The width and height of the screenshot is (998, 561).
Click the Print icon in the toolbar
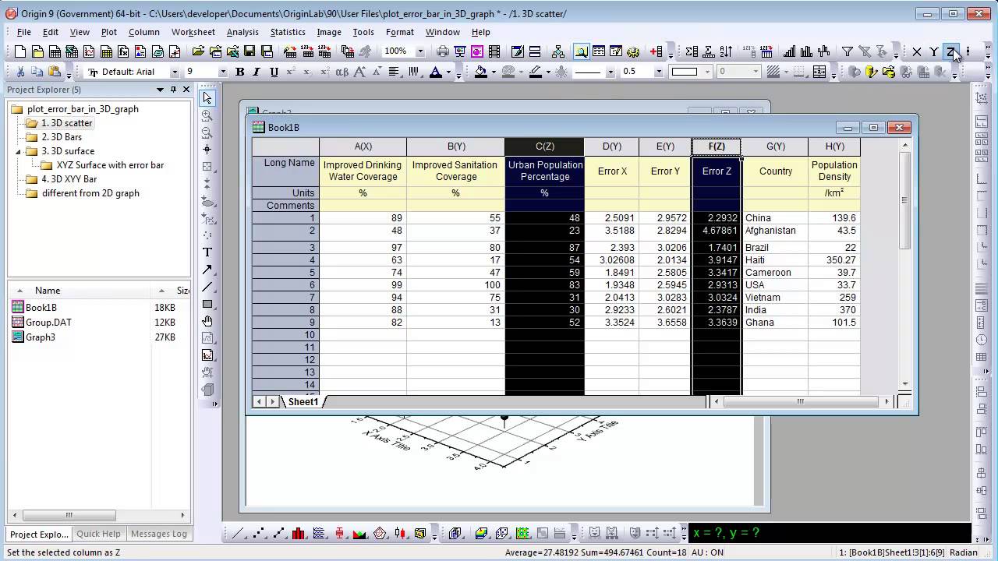443,51
